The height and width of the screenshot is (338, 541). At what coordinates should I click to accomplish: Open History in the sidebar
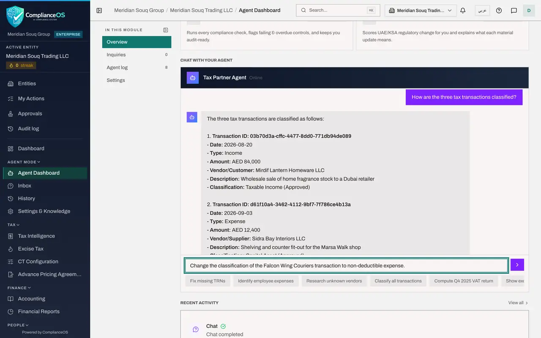(x=45, y=199)
